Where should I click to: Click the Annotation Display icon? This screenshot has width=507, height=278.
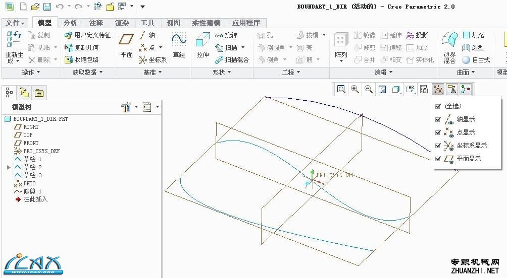pos(452,89)
